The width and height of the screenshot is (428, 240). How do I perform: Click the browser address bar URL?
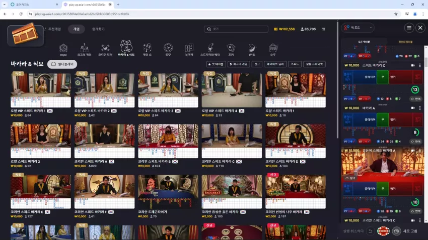point(82,14)
